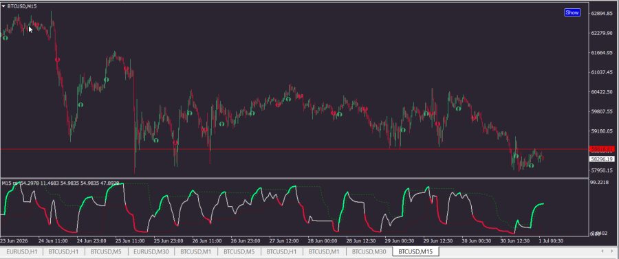619x259 pixels.
Task: Switch to the EURUSD,M30 chart tab
Action: [x=151, y=251]
